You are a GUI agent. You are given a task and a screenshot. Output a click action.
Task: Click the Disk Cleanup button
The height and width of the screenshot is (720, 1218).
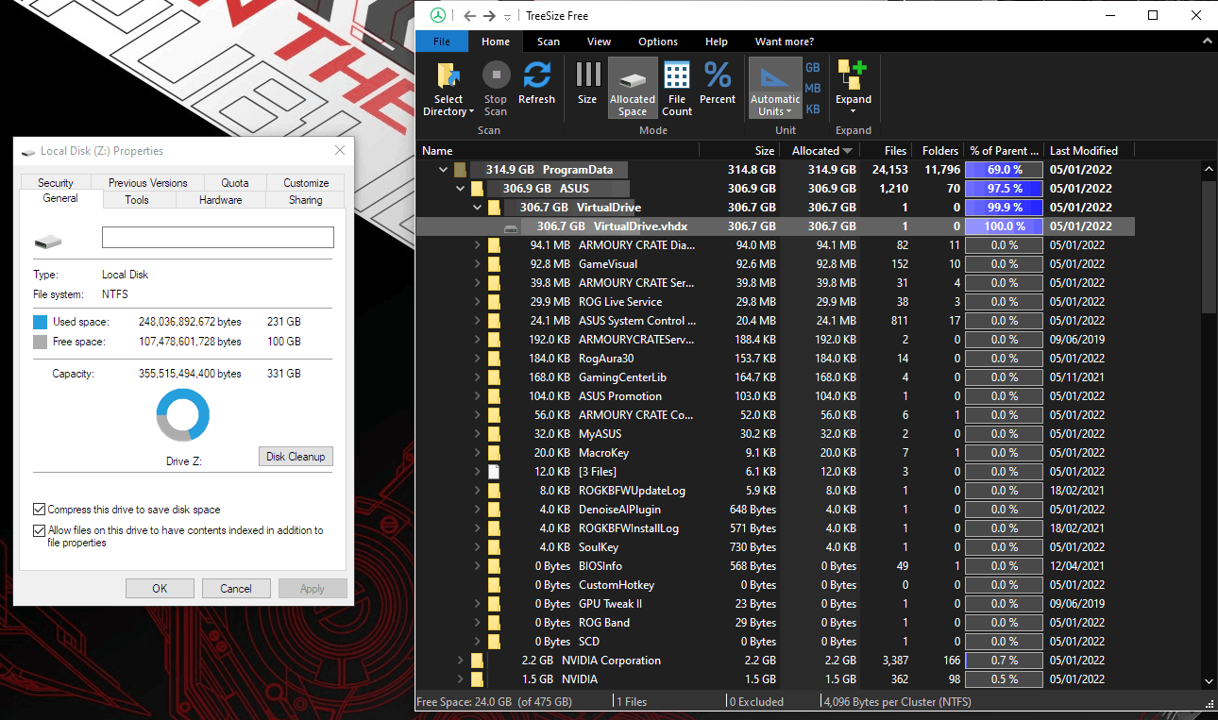click(x=296, y=457)
